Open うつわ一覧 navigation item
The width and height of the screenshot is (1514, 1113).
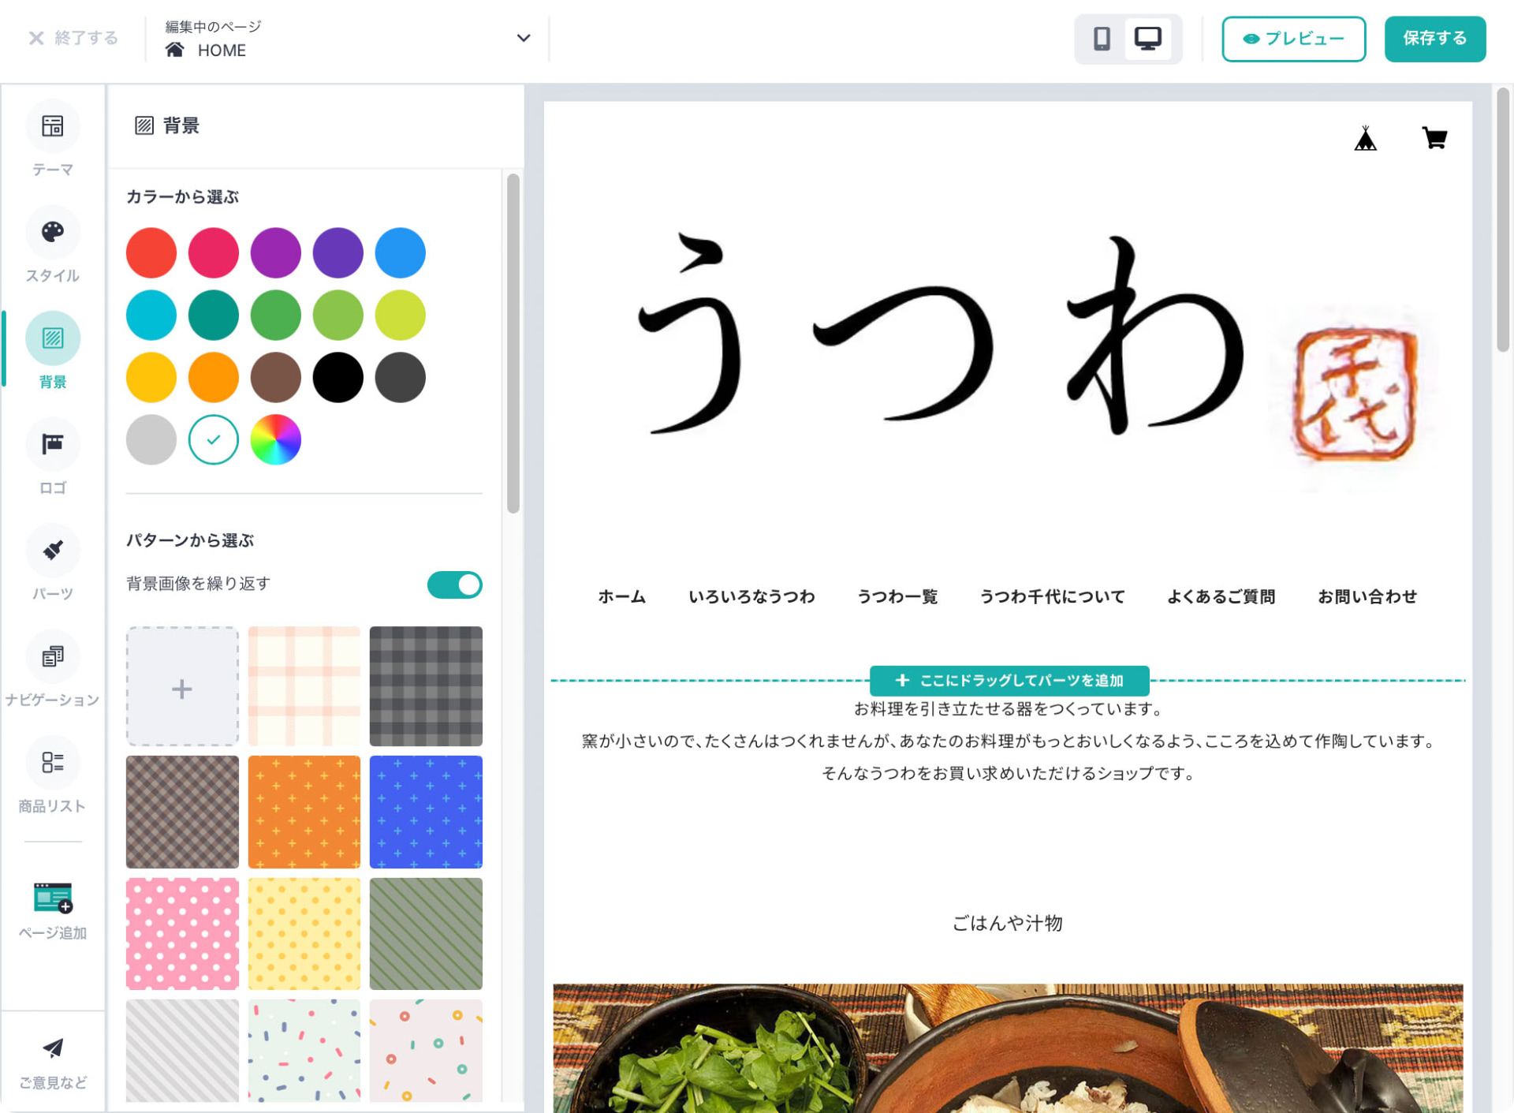(x=897, y=596)
